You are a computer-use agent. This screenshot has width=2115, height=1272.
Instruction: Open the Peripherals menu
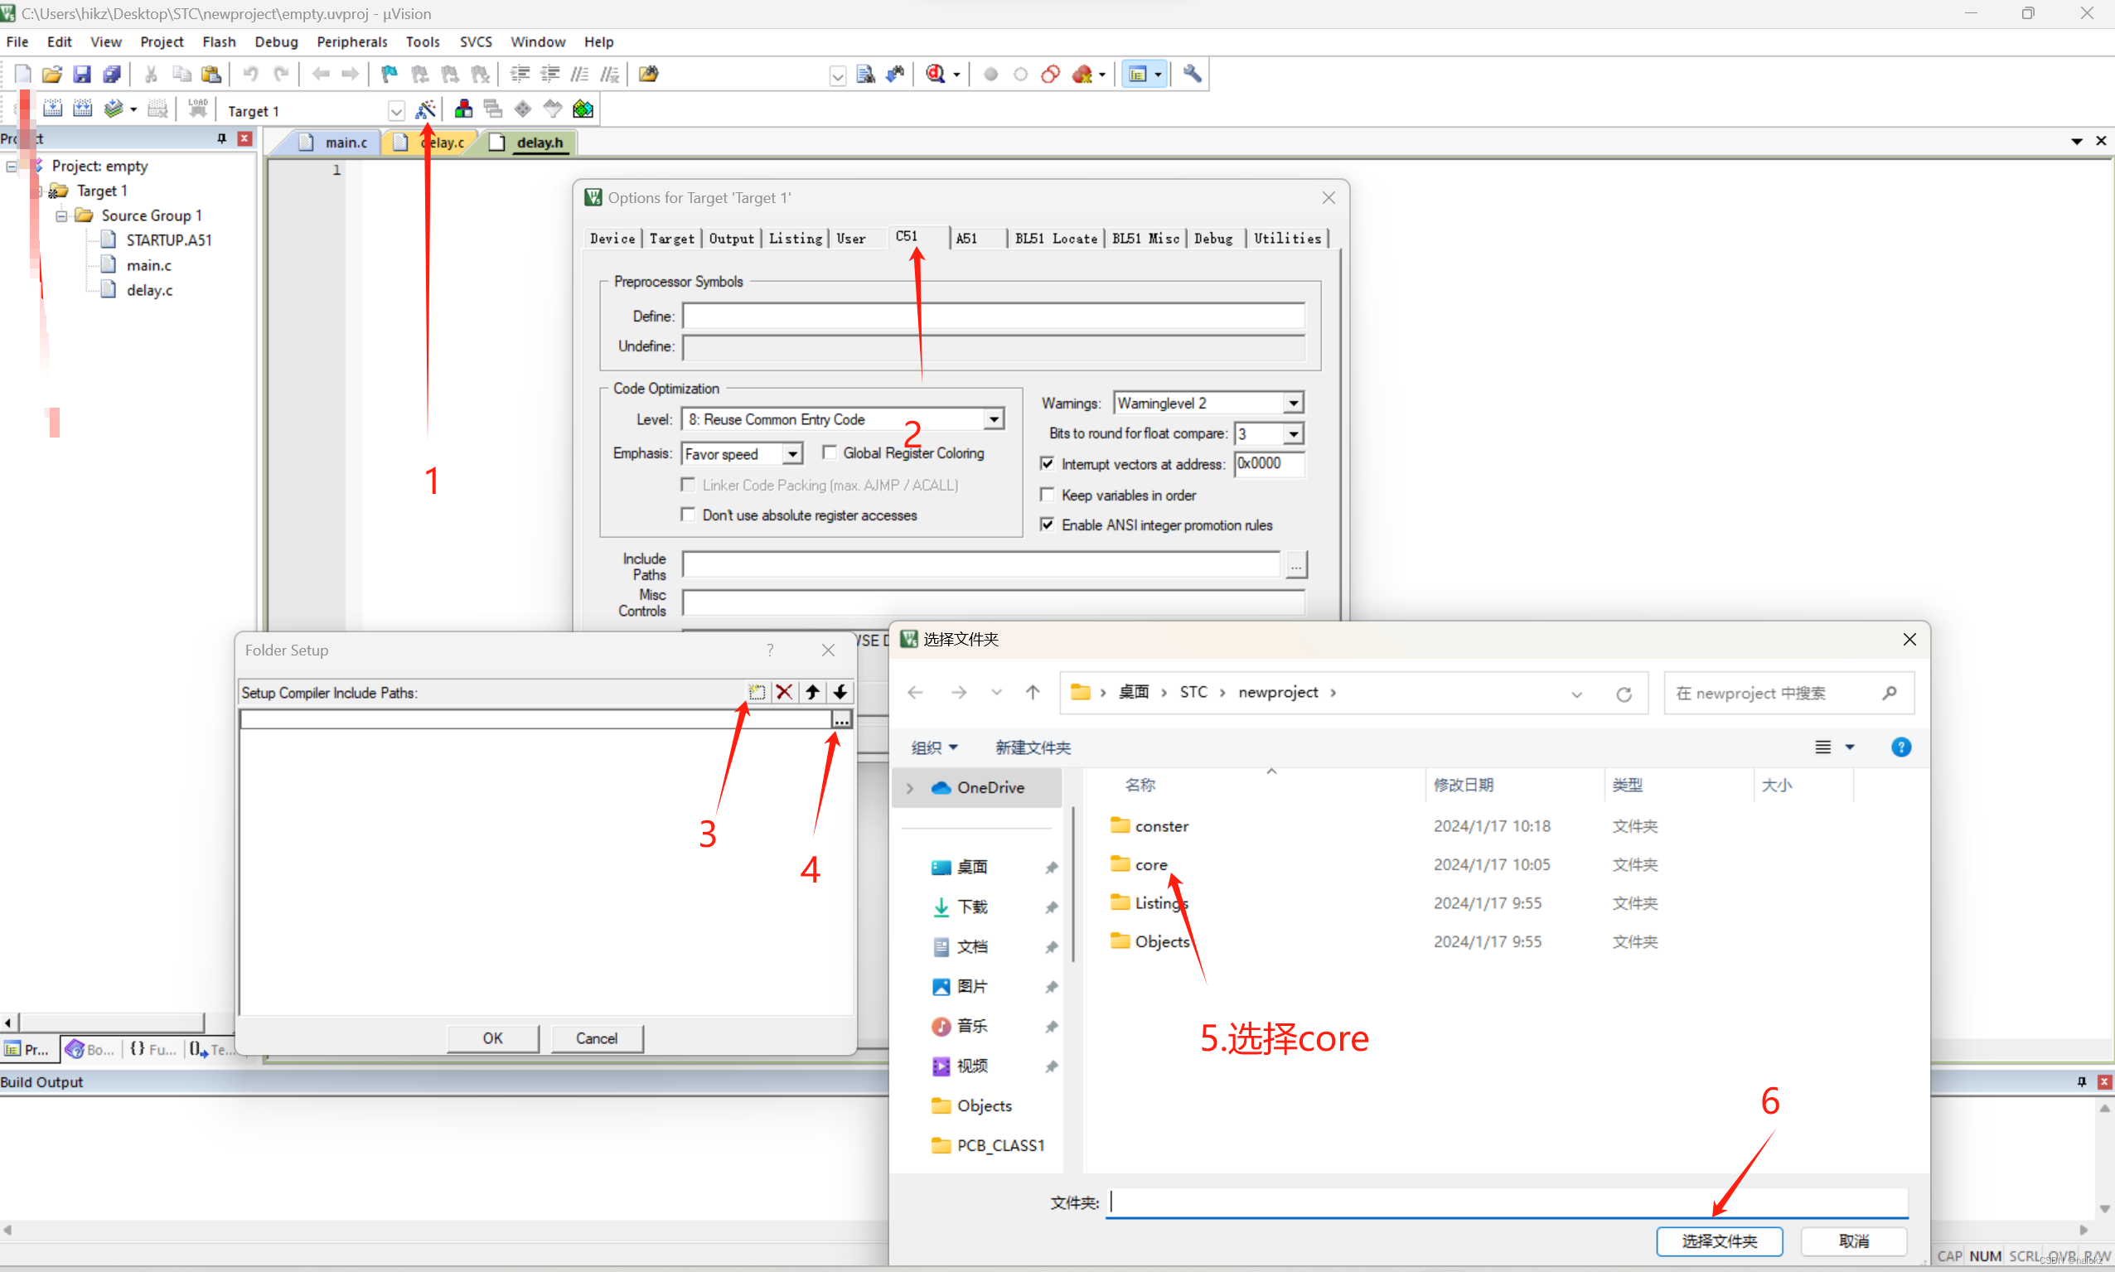(x=351, y=41)
